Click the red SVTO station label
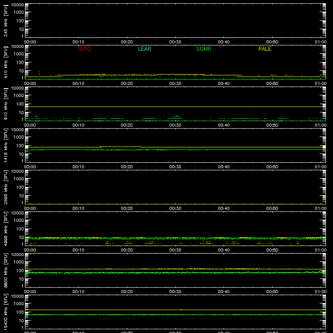 pos(84,49)
